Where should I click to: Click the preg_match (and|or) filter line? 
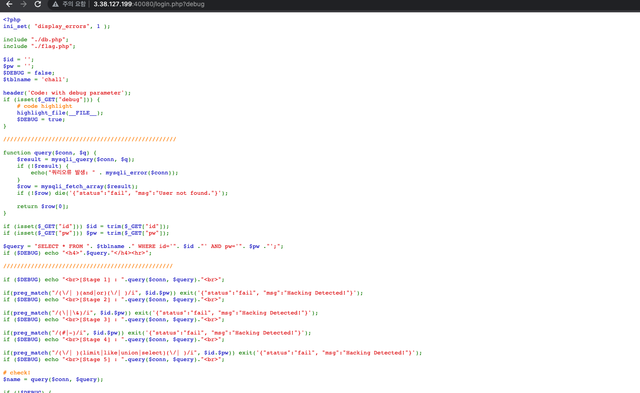tap(183, 293)
